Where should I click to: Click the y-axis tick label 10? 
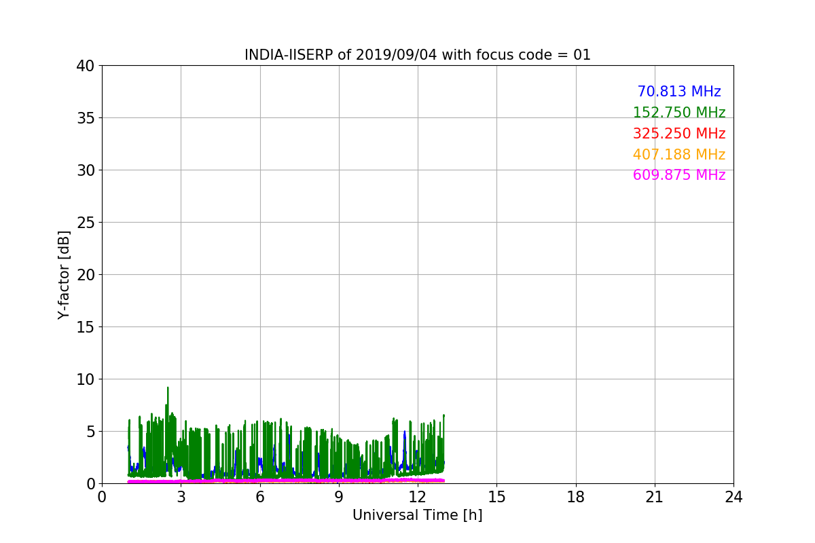(86, 379)
